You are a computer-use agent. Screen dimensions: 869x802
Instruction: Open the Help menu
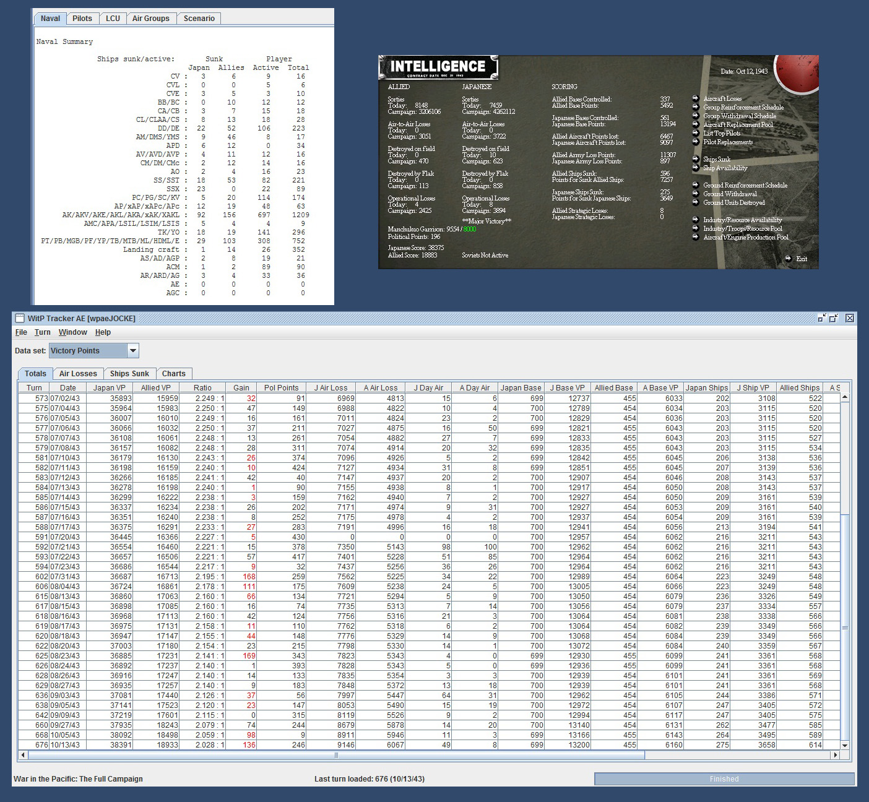click(x=103, y=332)
